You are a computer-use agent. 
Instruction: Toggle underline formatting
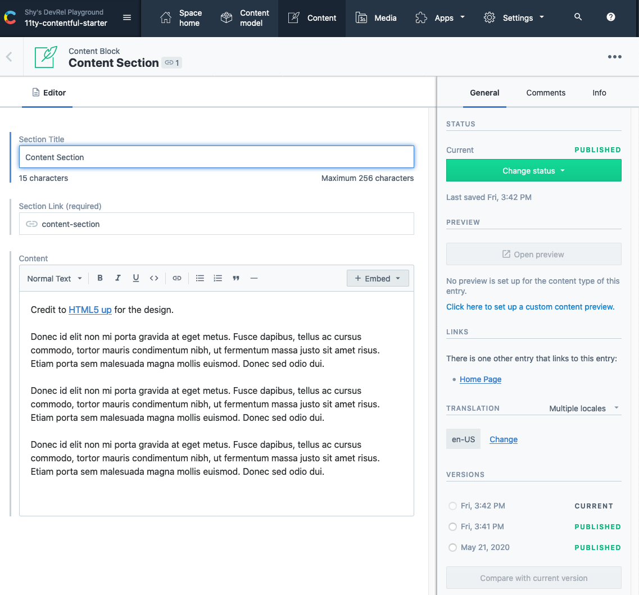coord(135,278)
